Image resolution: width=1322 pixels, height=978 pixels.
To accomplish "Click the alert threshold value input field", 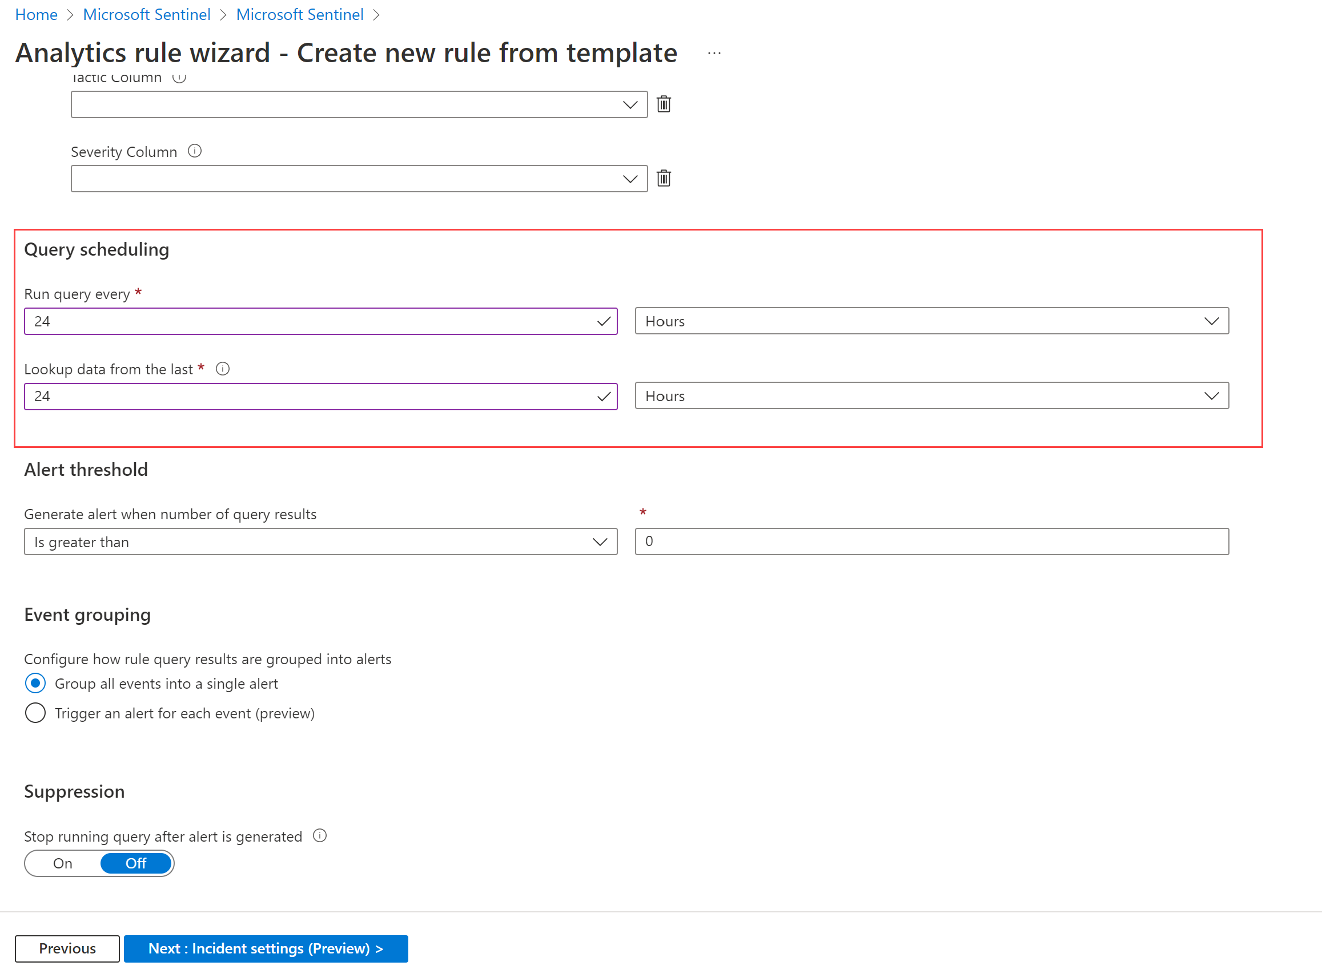I will click(930, 541).
